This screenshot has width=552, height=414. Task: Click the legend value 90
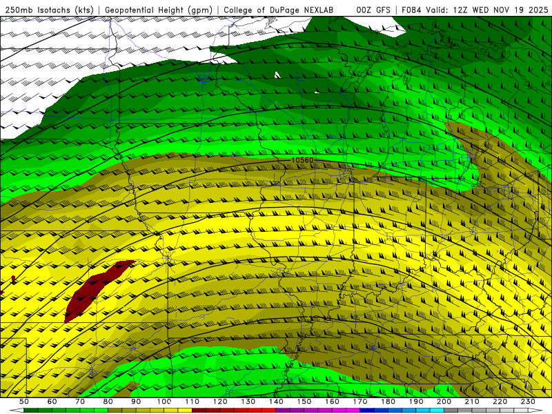[x=136, y=402]
